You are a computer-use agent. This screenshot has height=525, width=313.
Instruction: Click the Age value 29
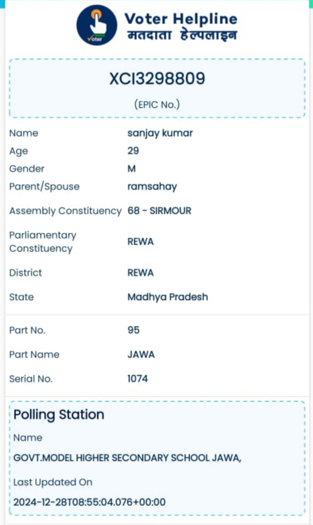[133, 151]
